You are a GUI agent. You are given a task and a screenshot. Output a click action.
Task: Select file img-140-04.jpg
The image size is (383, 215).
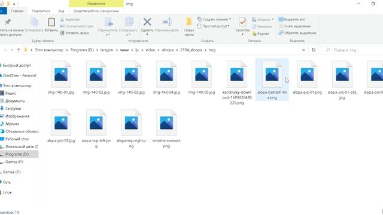point(166,78)
